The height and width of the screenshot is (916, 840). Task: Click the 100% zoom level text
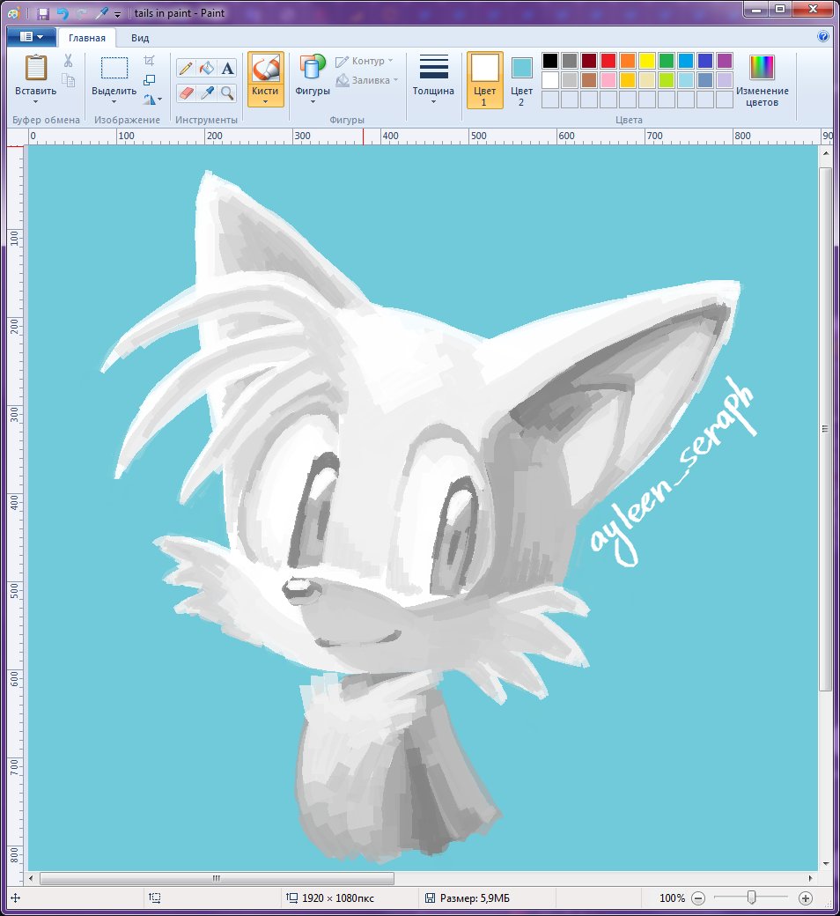672,898
